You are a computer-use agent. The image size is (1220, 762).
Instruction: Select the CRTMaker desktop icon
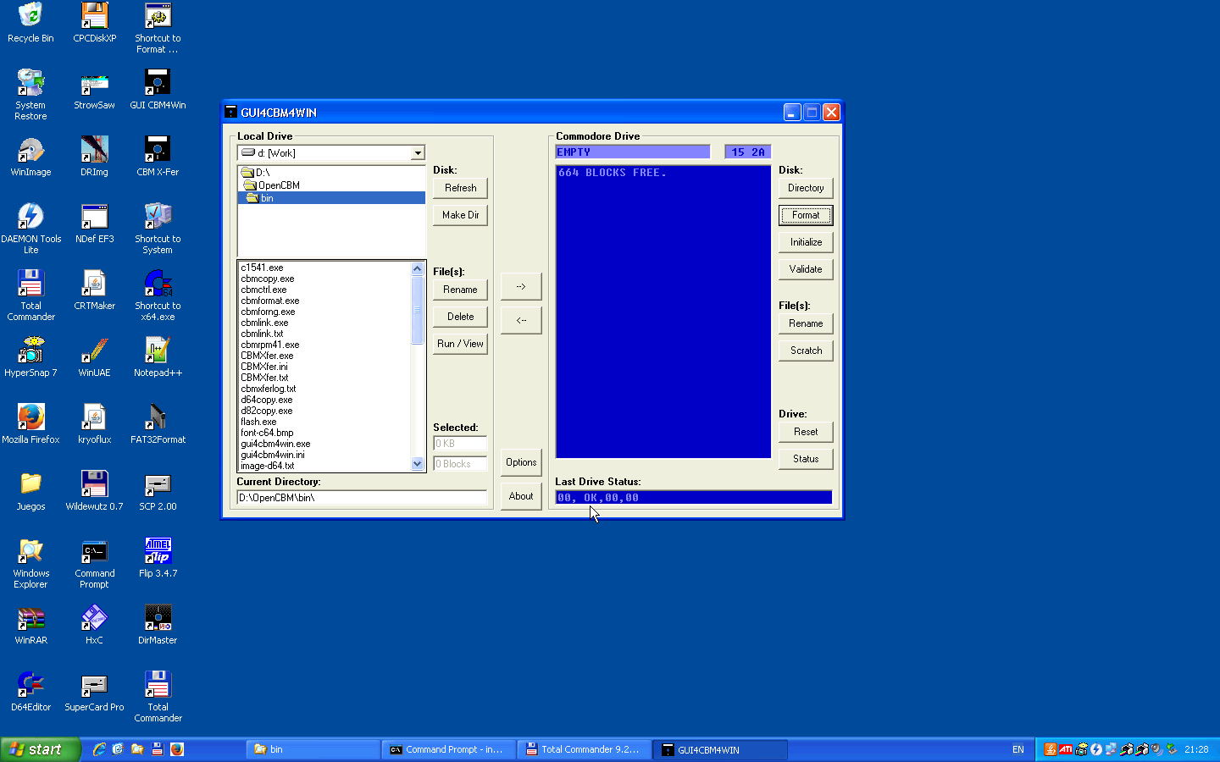click(94, 290)
